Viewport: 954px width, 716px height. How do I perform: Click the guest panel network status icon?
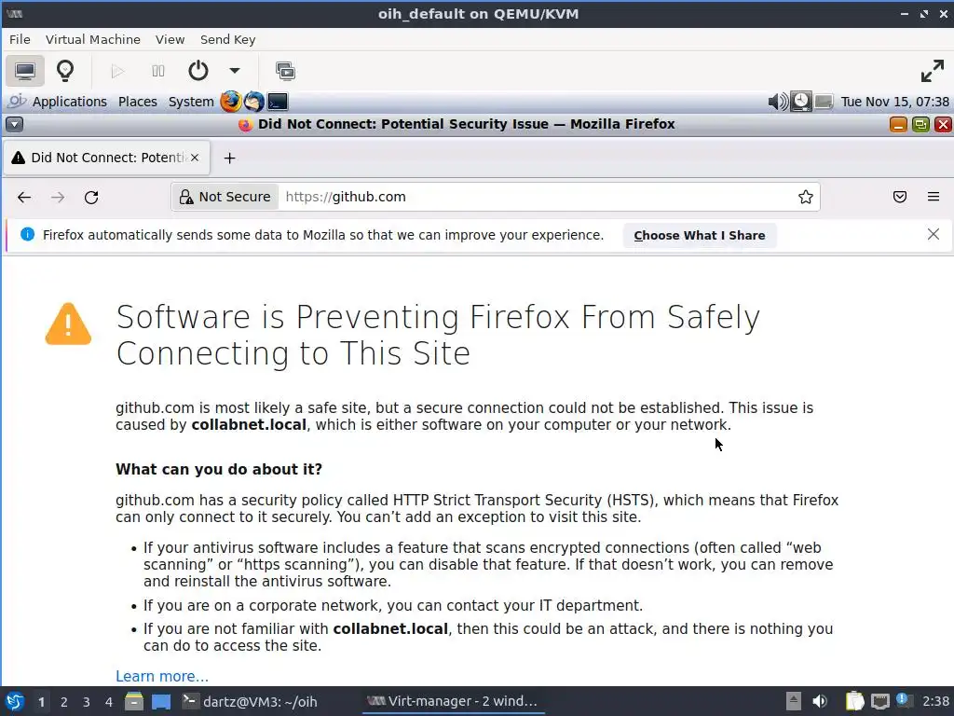(x=824, y=101)
